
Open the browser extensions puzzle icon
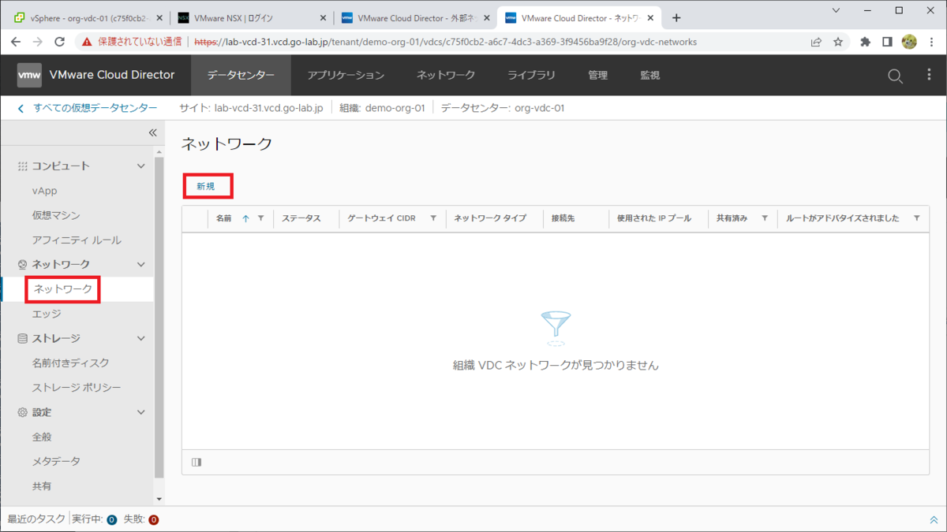pos(866,42)
